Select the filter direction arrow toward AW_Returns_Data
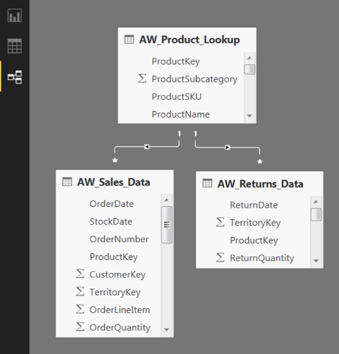Image resolution: width=339 pixels, height=354 pixels. 227,148
